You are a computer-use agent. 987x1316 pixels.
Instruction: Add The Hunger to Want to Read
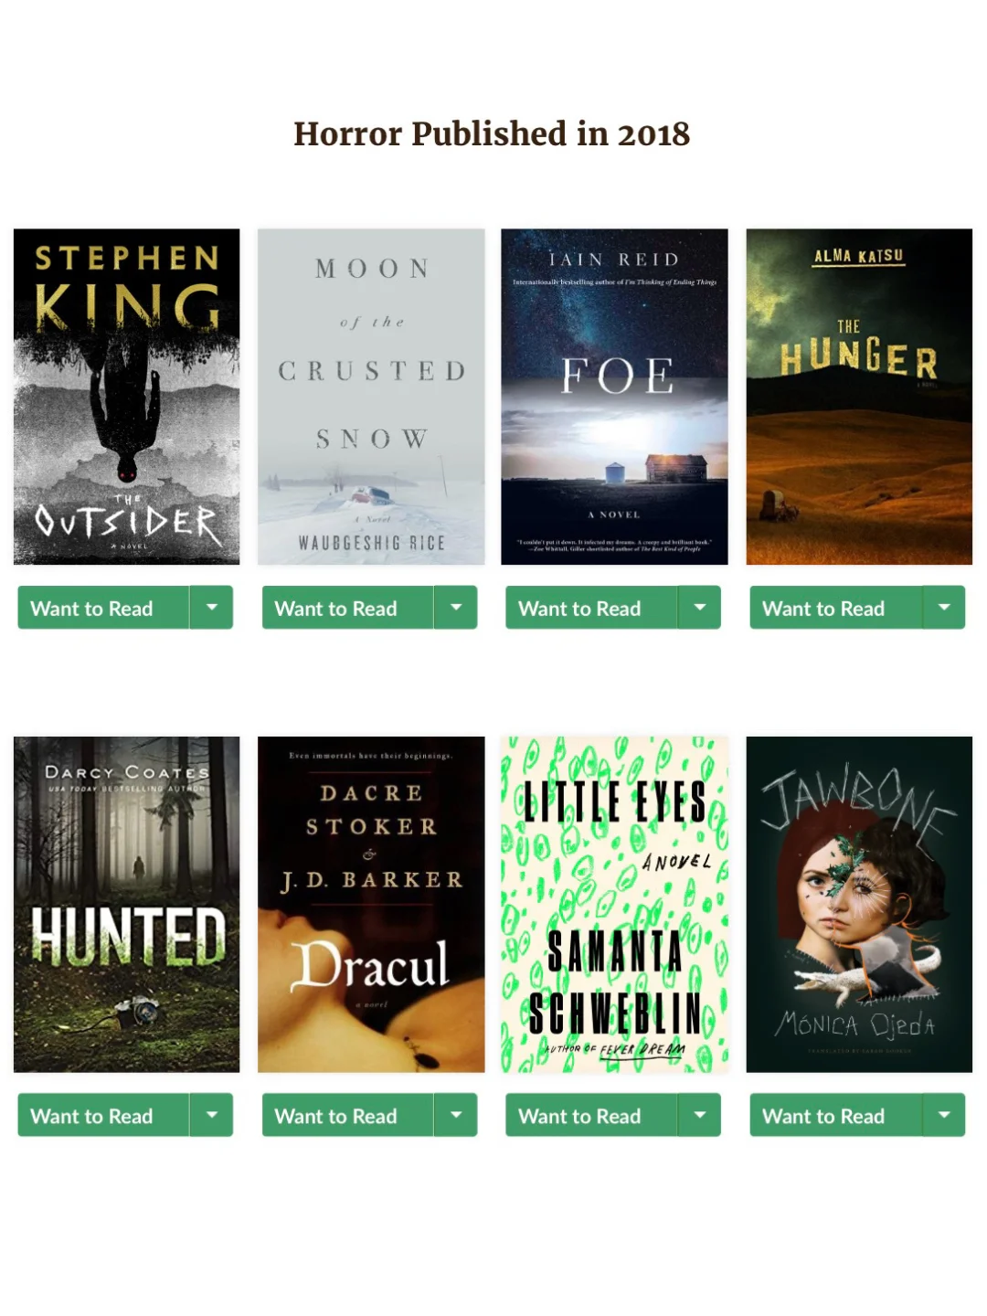click(x=835, y=607)
